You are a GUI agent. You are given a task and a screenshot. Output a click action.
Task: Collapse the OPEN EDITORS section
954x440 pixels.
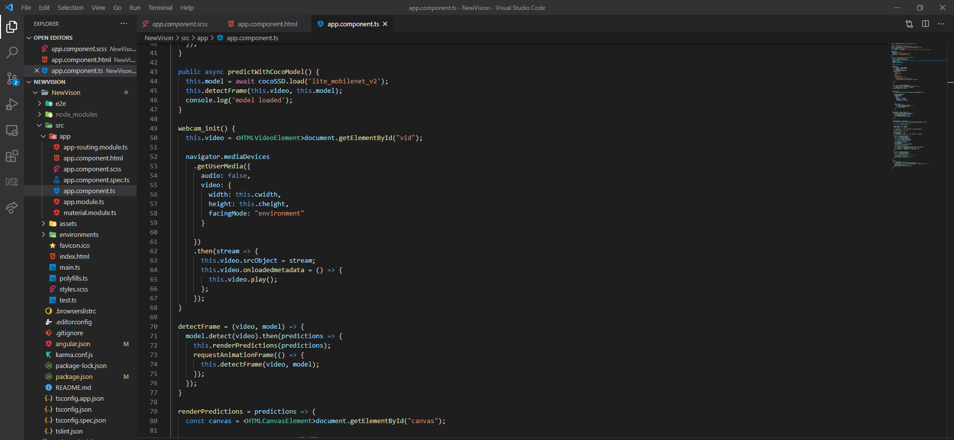click(x=53, y=38)
